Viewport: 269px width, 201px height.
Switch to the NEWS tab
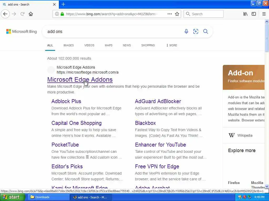(127, 45)
